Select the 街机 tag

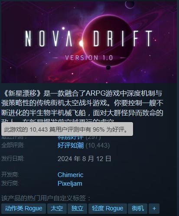138,209
